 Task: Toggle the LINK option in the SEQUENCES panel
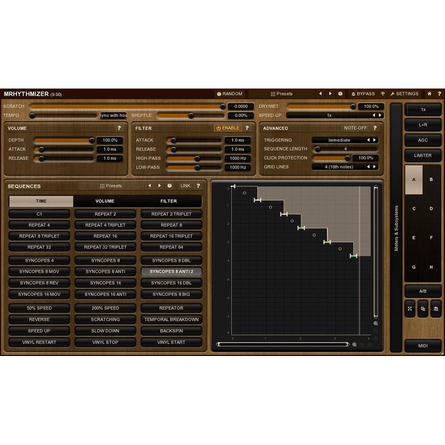185,186
